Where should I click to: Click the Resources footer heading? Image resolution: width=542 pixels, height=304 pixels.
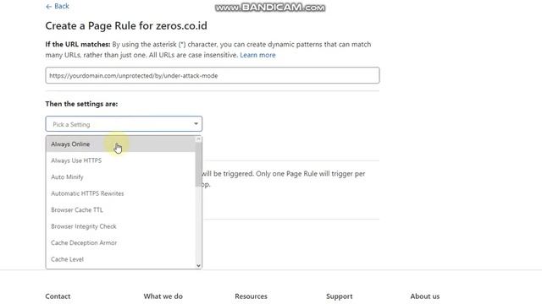tap(251, 296)
